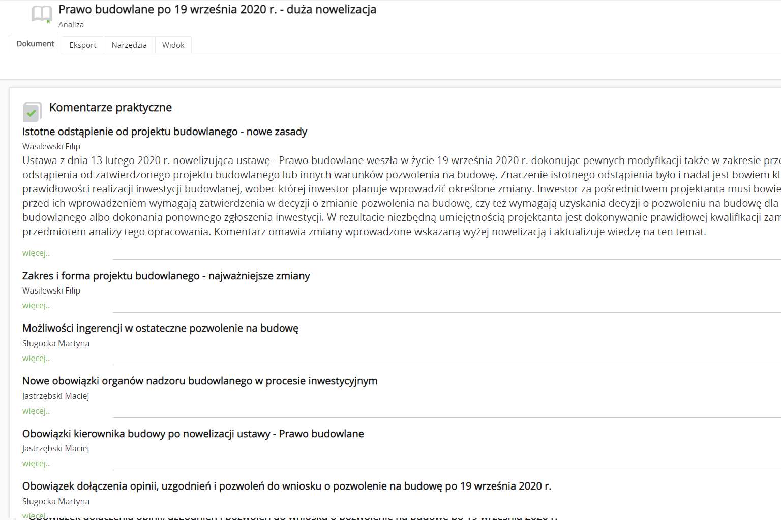Viewport: 781px width, 520px height.
Task: Expand 'więcej..' under Nowe obowiązki organów entry
Action: pos(36,411)
